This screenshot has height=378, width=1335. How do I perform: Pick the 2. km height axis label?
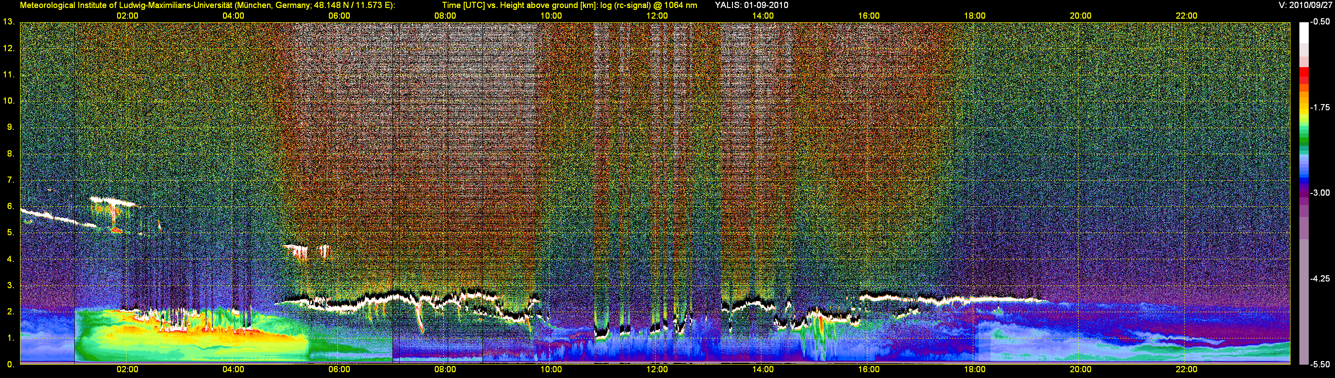10,312
